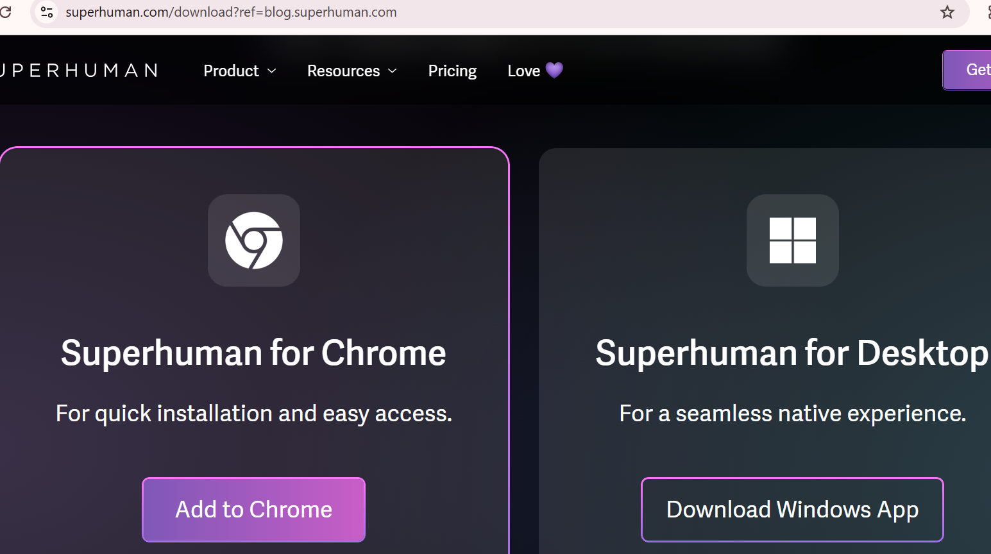Click the Chrome logo icon tile
This screenshot has width=991, height=554.
(254, 240)
